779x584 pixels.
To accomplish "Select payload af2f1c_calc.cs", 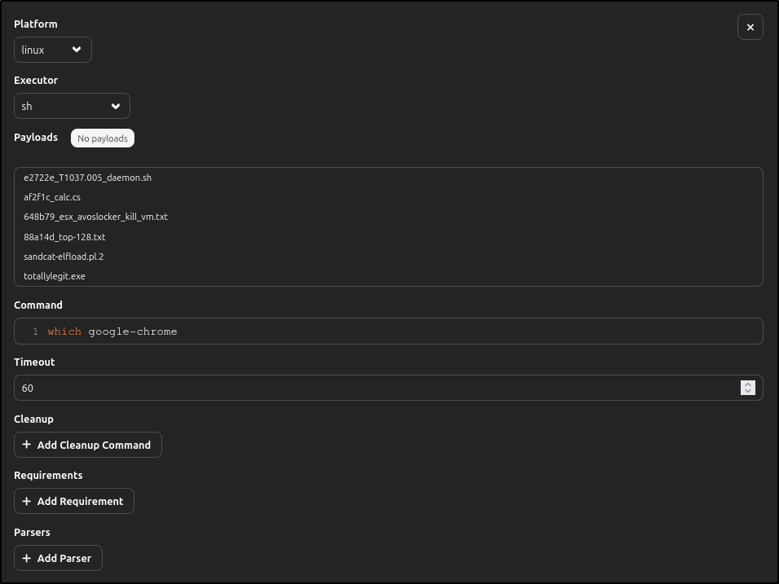I will point(51,197).
